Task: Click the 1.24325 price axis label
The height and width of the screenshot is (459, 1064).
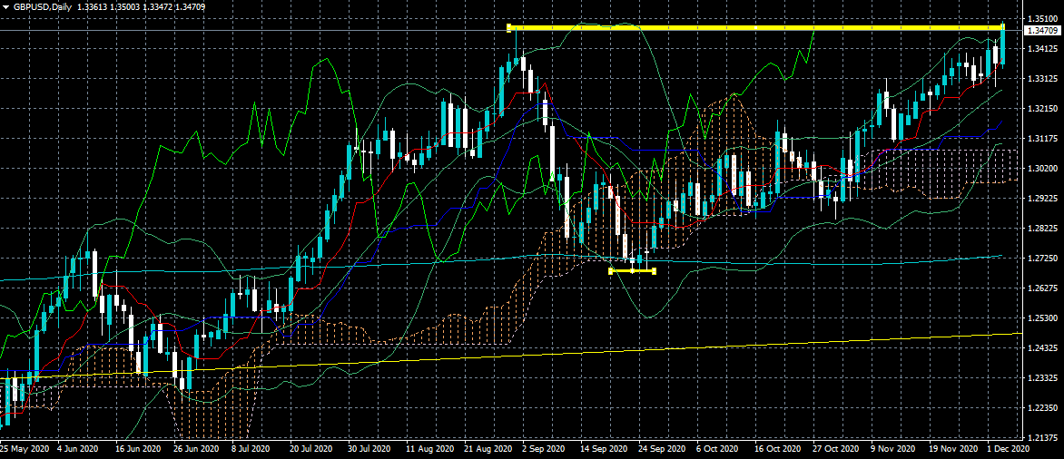Action: click(1043, 347)
